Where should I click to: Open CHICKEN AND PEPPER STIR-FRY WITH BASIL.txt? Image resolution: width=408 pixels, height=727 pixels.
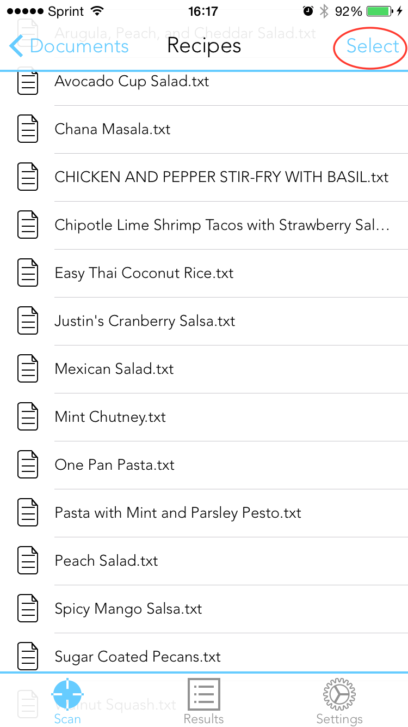coord(204,177)
